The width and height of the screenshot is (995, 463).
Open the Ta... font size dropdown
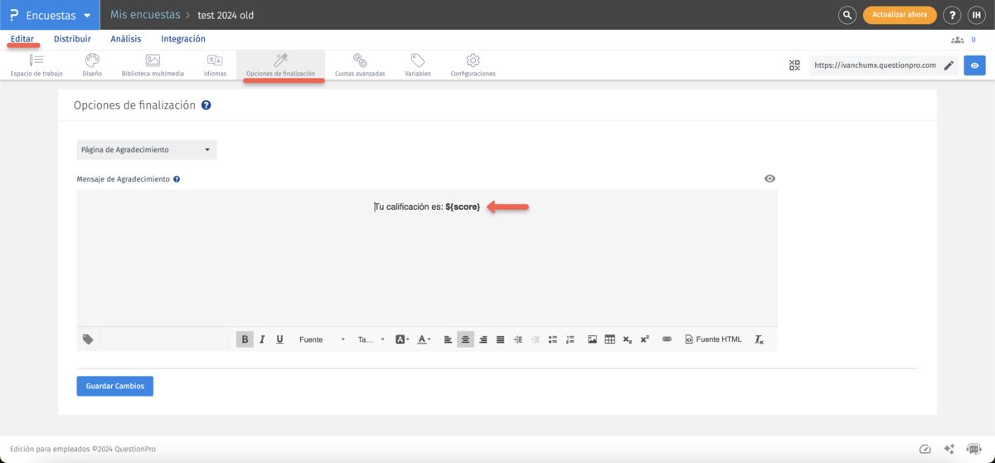click(371, 339)
